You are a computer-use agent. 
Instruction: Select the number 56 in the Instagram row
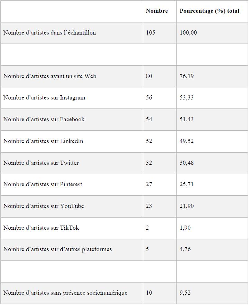click(149, 98)
